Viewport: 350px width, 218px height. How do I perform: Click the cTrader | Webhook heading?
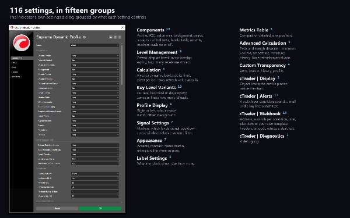pos(260,114)
